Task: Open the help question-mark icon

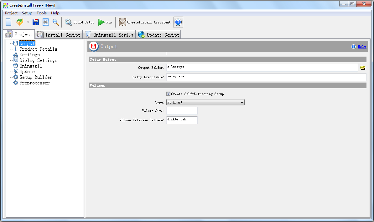Action: pos(178,22)
